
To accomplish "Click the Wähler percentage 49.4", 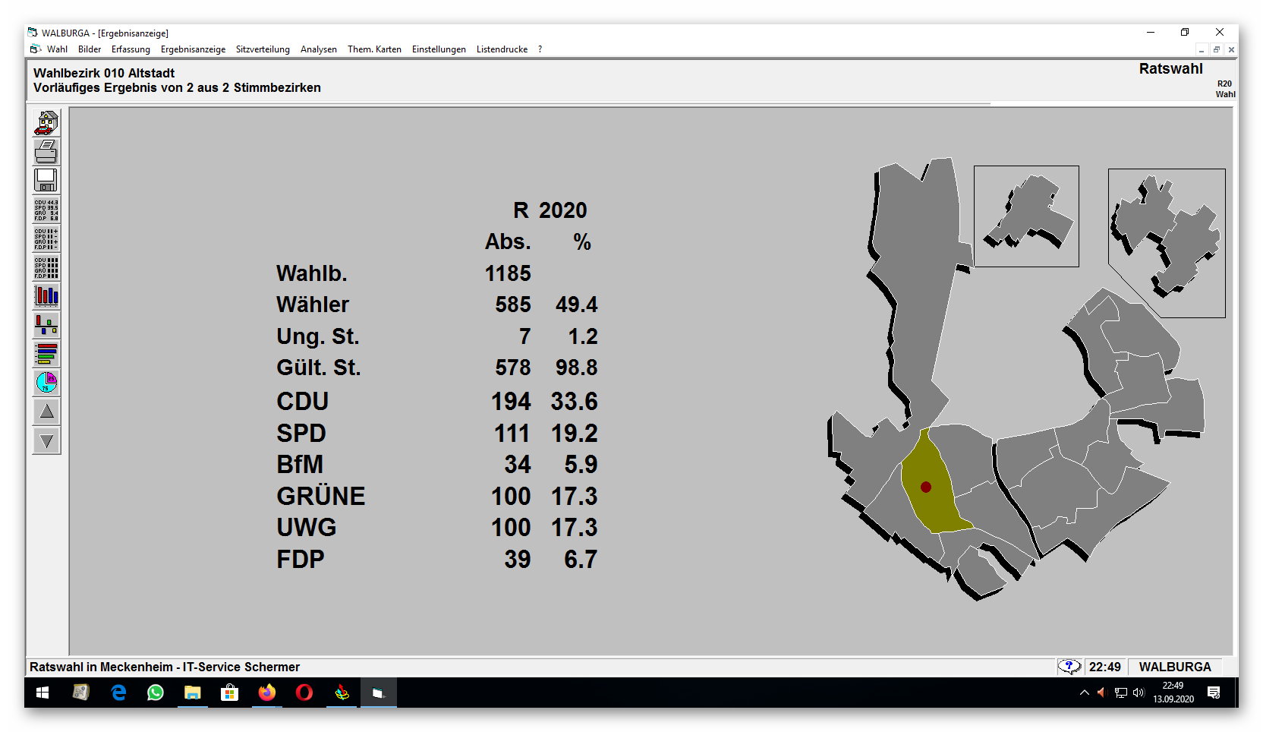I will click(577, 304).
